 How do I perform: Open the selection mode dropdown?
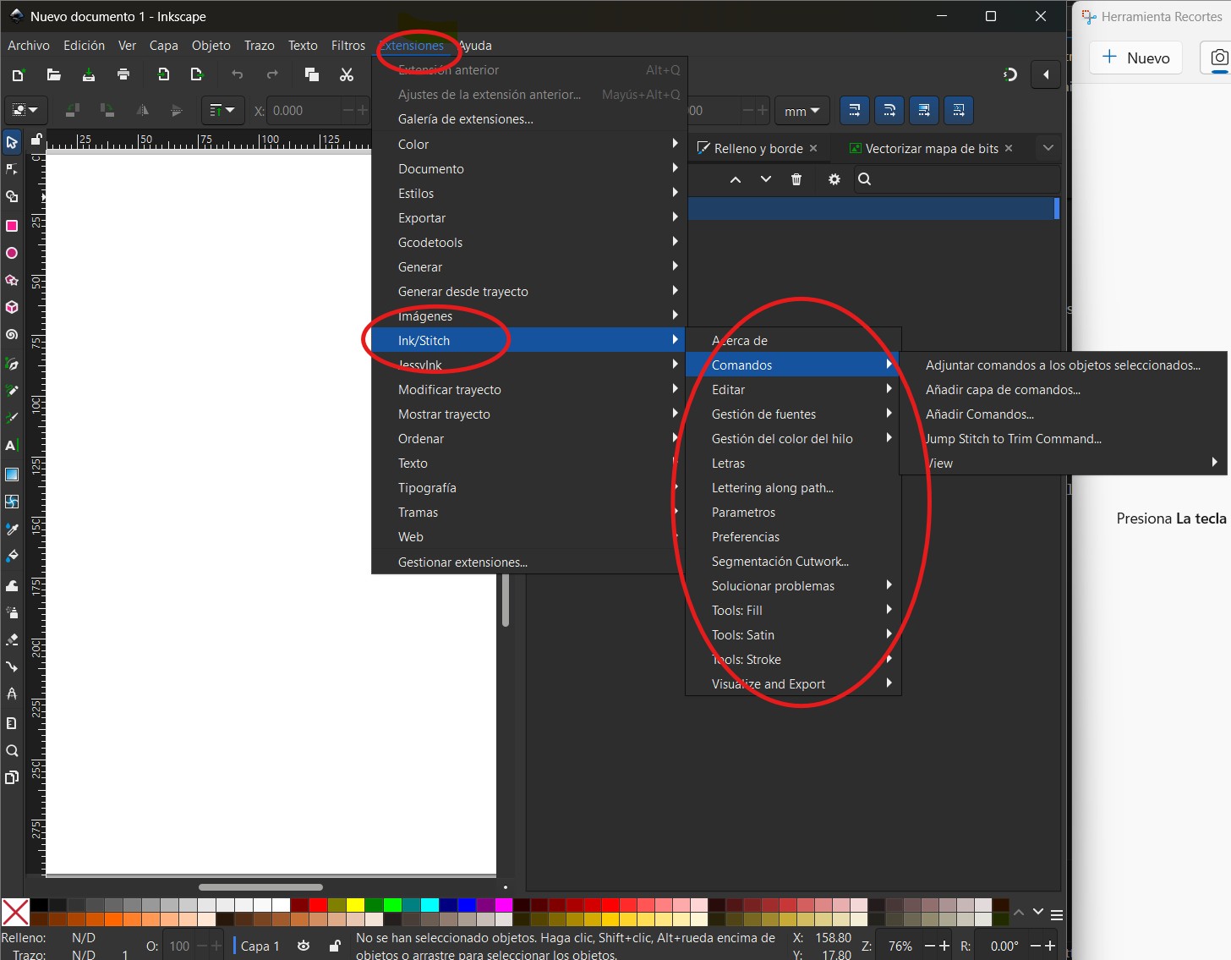point(25,110)
